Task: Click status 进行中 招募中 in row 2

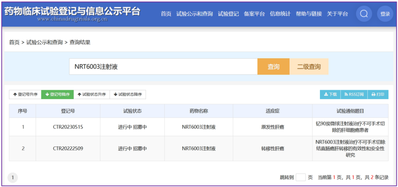Action: [132, 148]
